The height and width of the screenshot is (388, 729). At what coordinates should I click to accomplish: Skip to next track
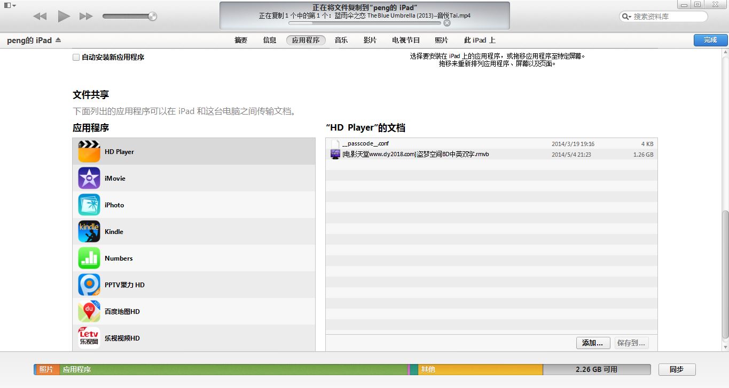pyautogui.click(x=86, y=17)
